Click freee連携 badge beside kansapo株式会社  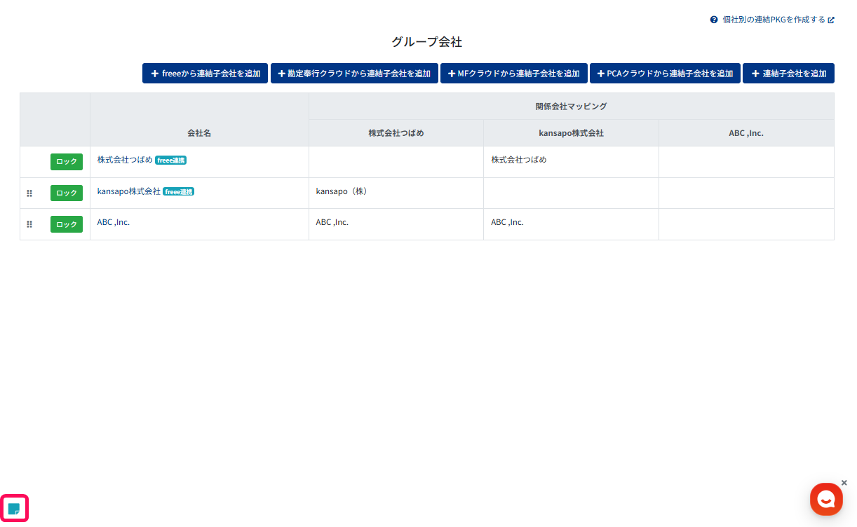click(178, 192)
